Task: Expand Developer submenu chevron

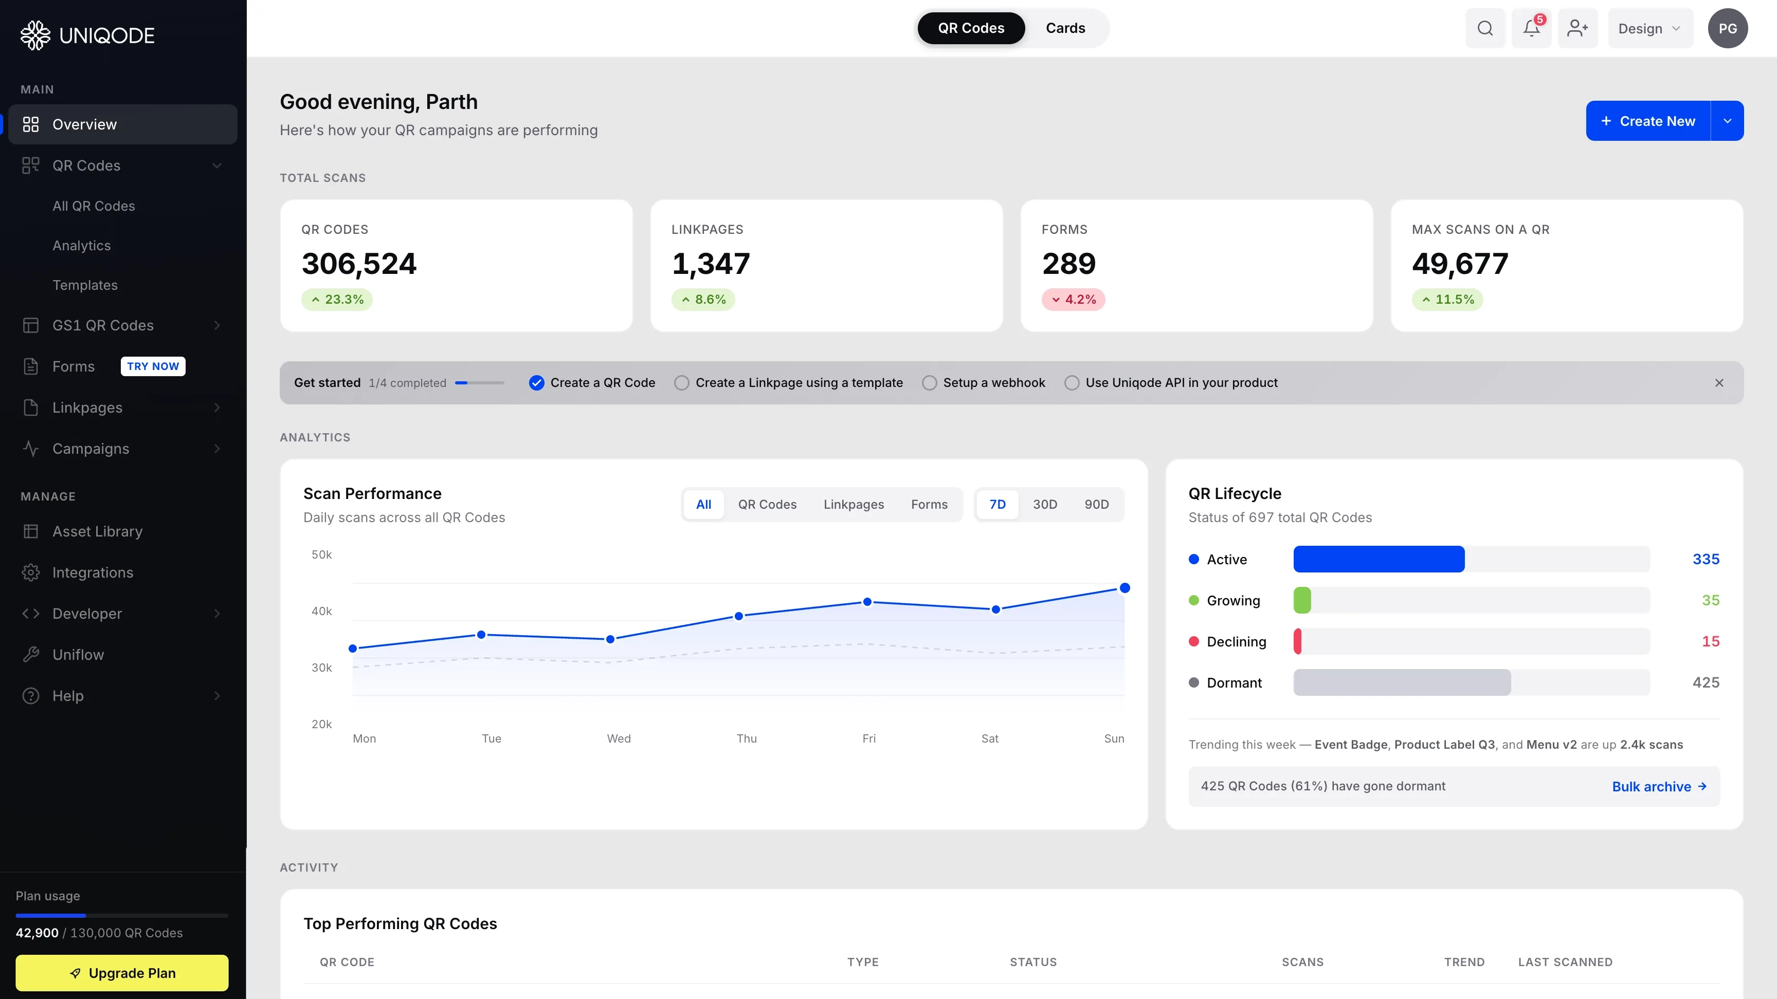Action: coord(216,614)
